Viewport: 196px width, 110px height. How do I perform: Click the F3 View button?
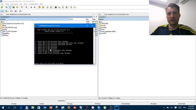pyautogui.click(x=14, y=104)
